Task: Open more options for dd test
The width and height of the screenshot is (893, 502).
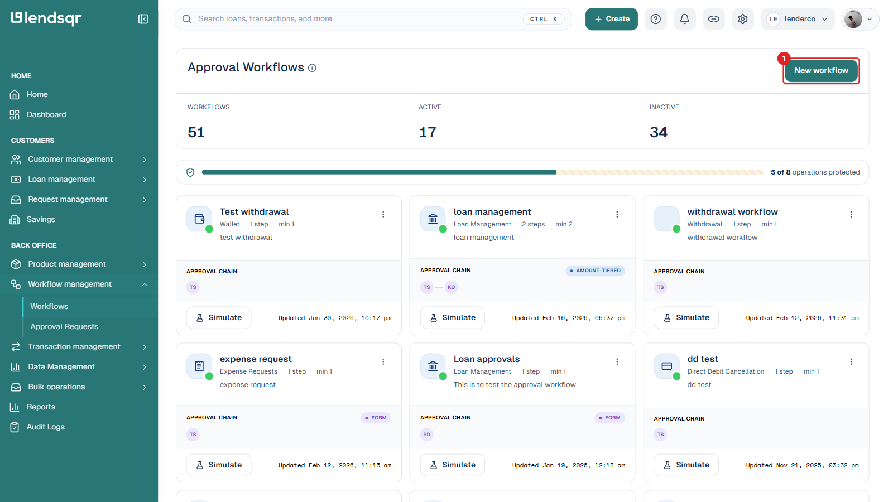Action: coord(851,361)
